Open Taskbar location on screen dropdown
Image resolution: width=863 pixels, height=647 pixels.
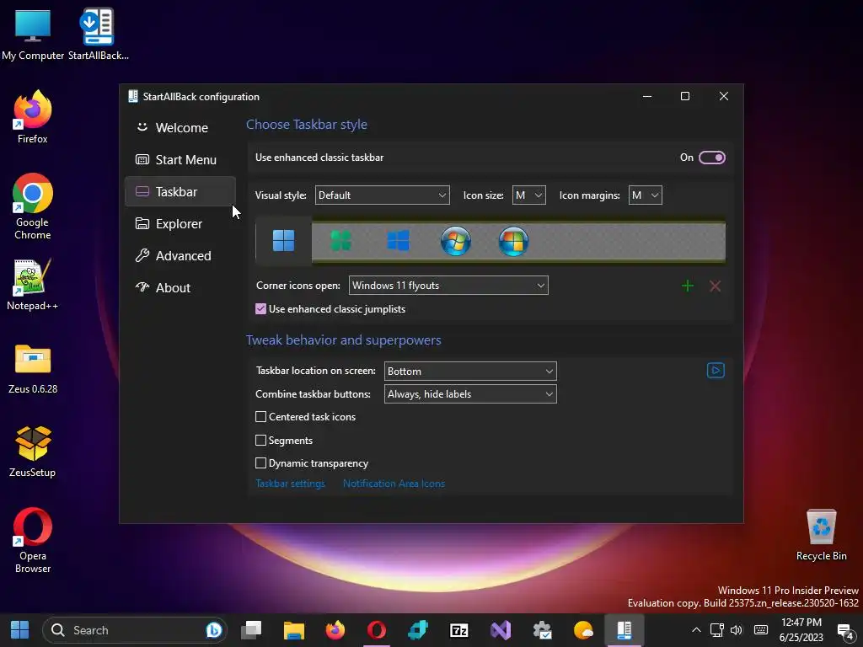pyautogui.click(x=470, y=372)
